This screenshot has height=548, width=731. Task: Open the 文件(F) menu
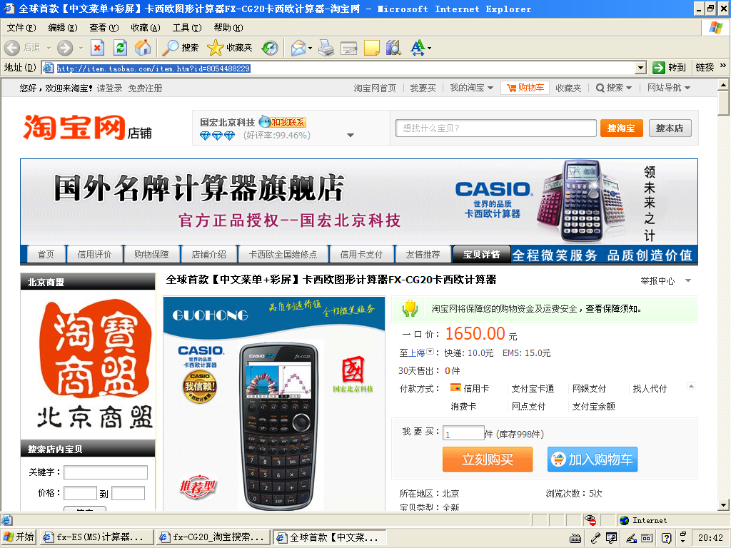(x=21, y=28)
